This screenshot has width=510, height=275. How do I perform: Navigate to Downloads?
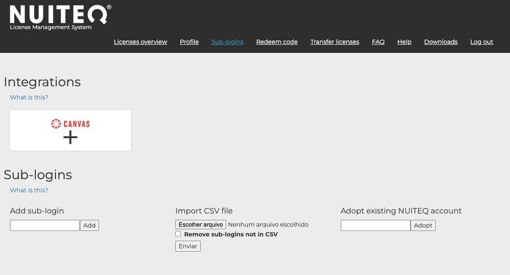pyautogui.click(x=440, y=42)
